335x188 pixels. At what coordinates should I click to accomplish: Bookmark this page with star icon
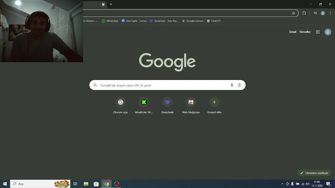pyautogui.click(x=293, y=13)
